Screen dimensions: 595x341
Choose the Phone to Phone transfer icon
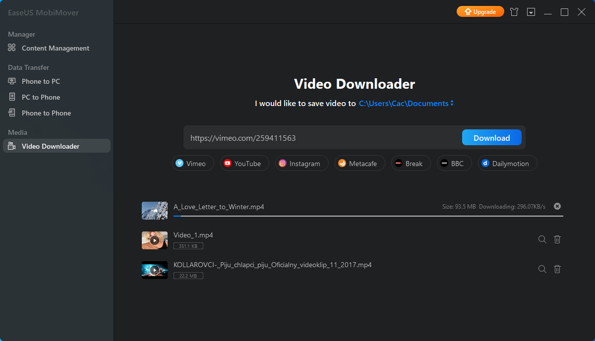tap(11, 113)
